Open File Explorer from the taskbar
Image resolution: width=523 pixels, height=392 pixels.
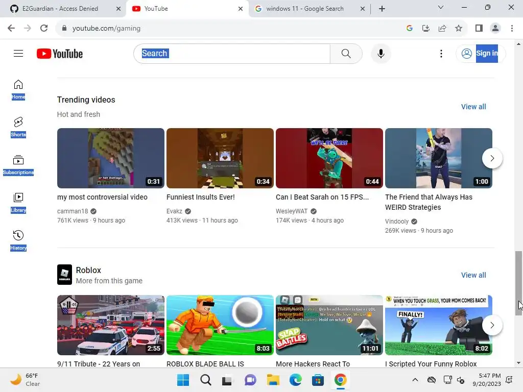(x=273, y=380)
